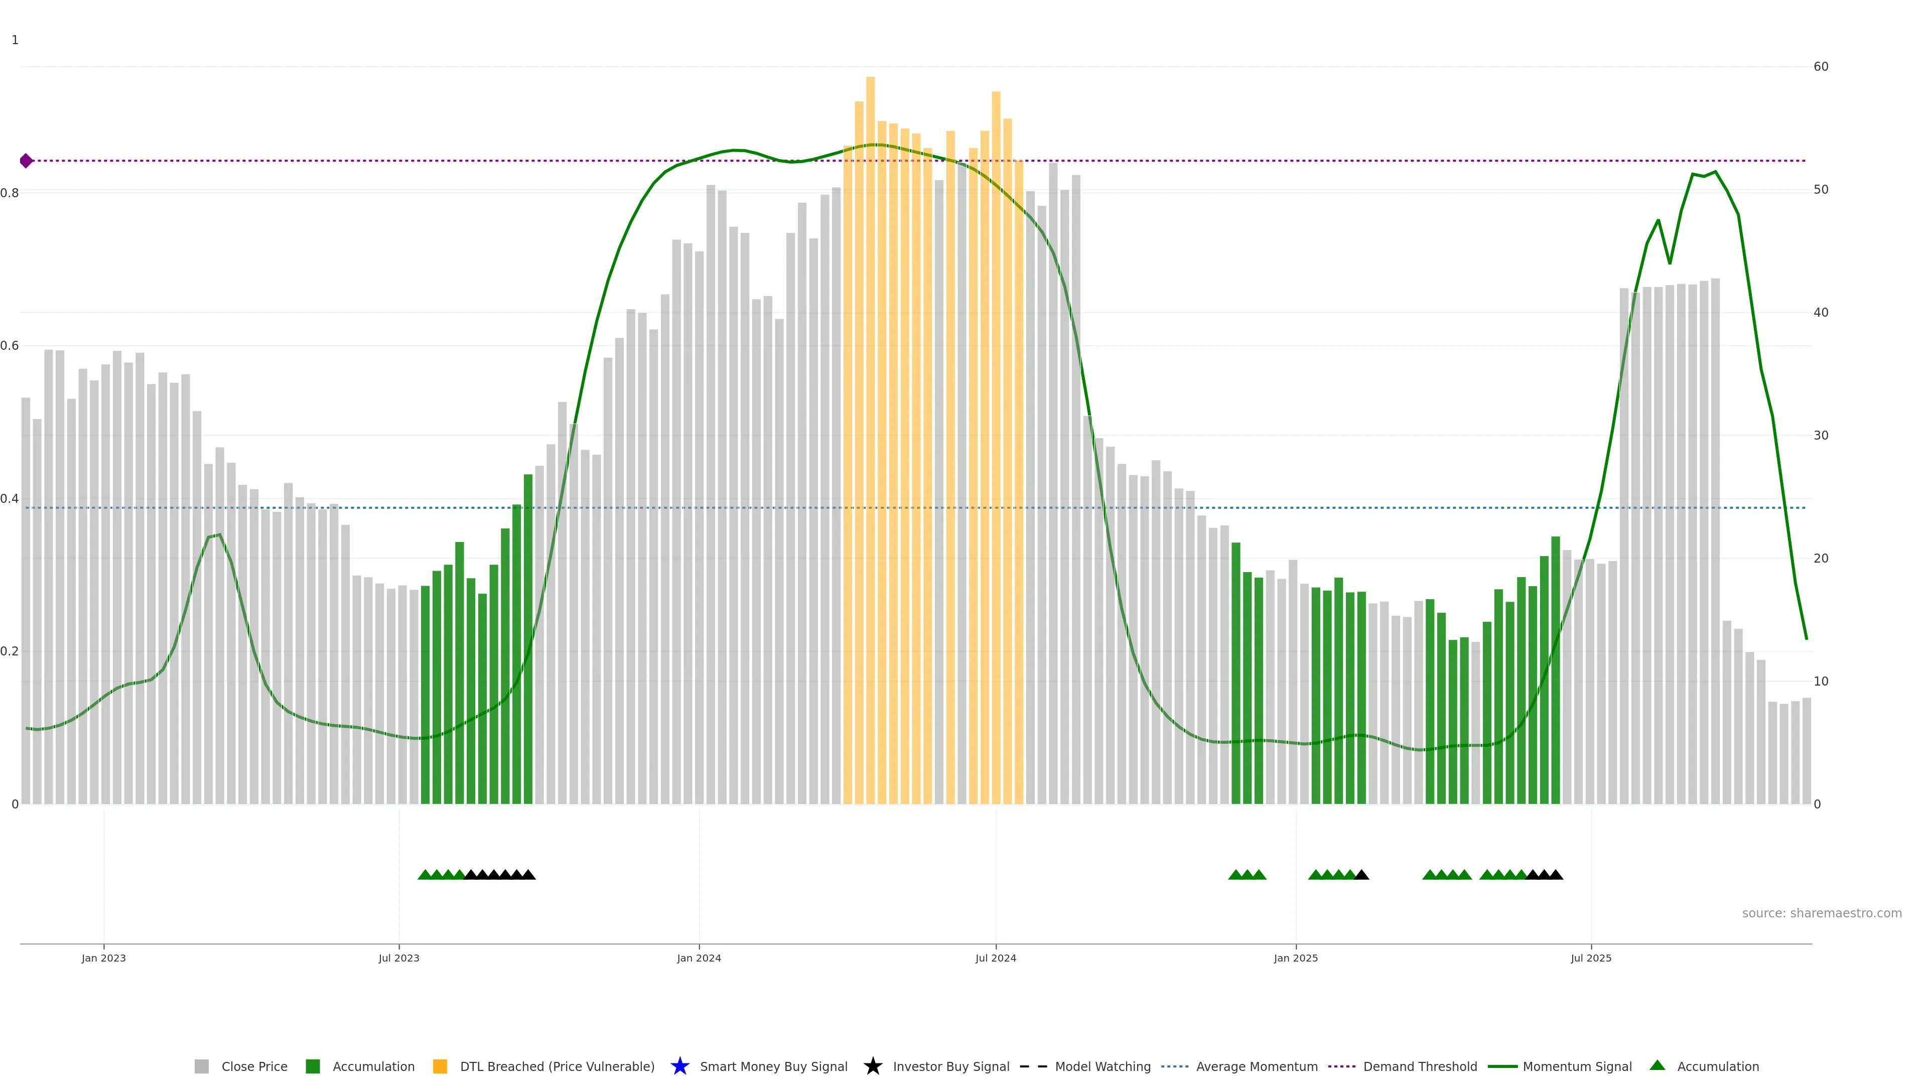Click the gray Close Price legend swatch

(x=202, y=1066)
